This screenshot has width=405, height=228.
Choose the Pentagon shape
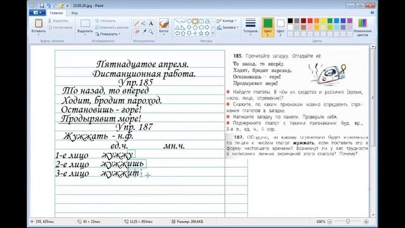click(x=195, y=27)
